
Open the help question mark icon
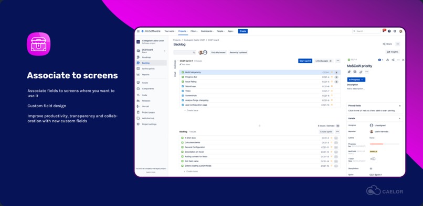(389, 31)
